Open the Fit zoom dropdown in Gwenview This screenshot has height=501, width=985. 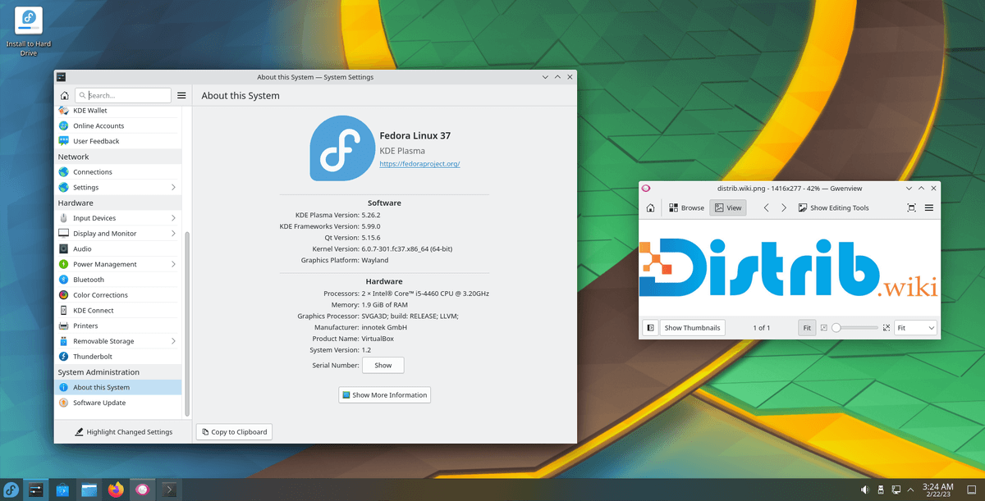915,327
